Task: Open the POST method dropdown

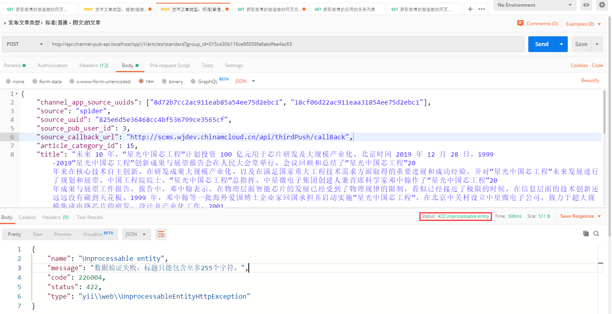Action: click(x=25, y=44)
